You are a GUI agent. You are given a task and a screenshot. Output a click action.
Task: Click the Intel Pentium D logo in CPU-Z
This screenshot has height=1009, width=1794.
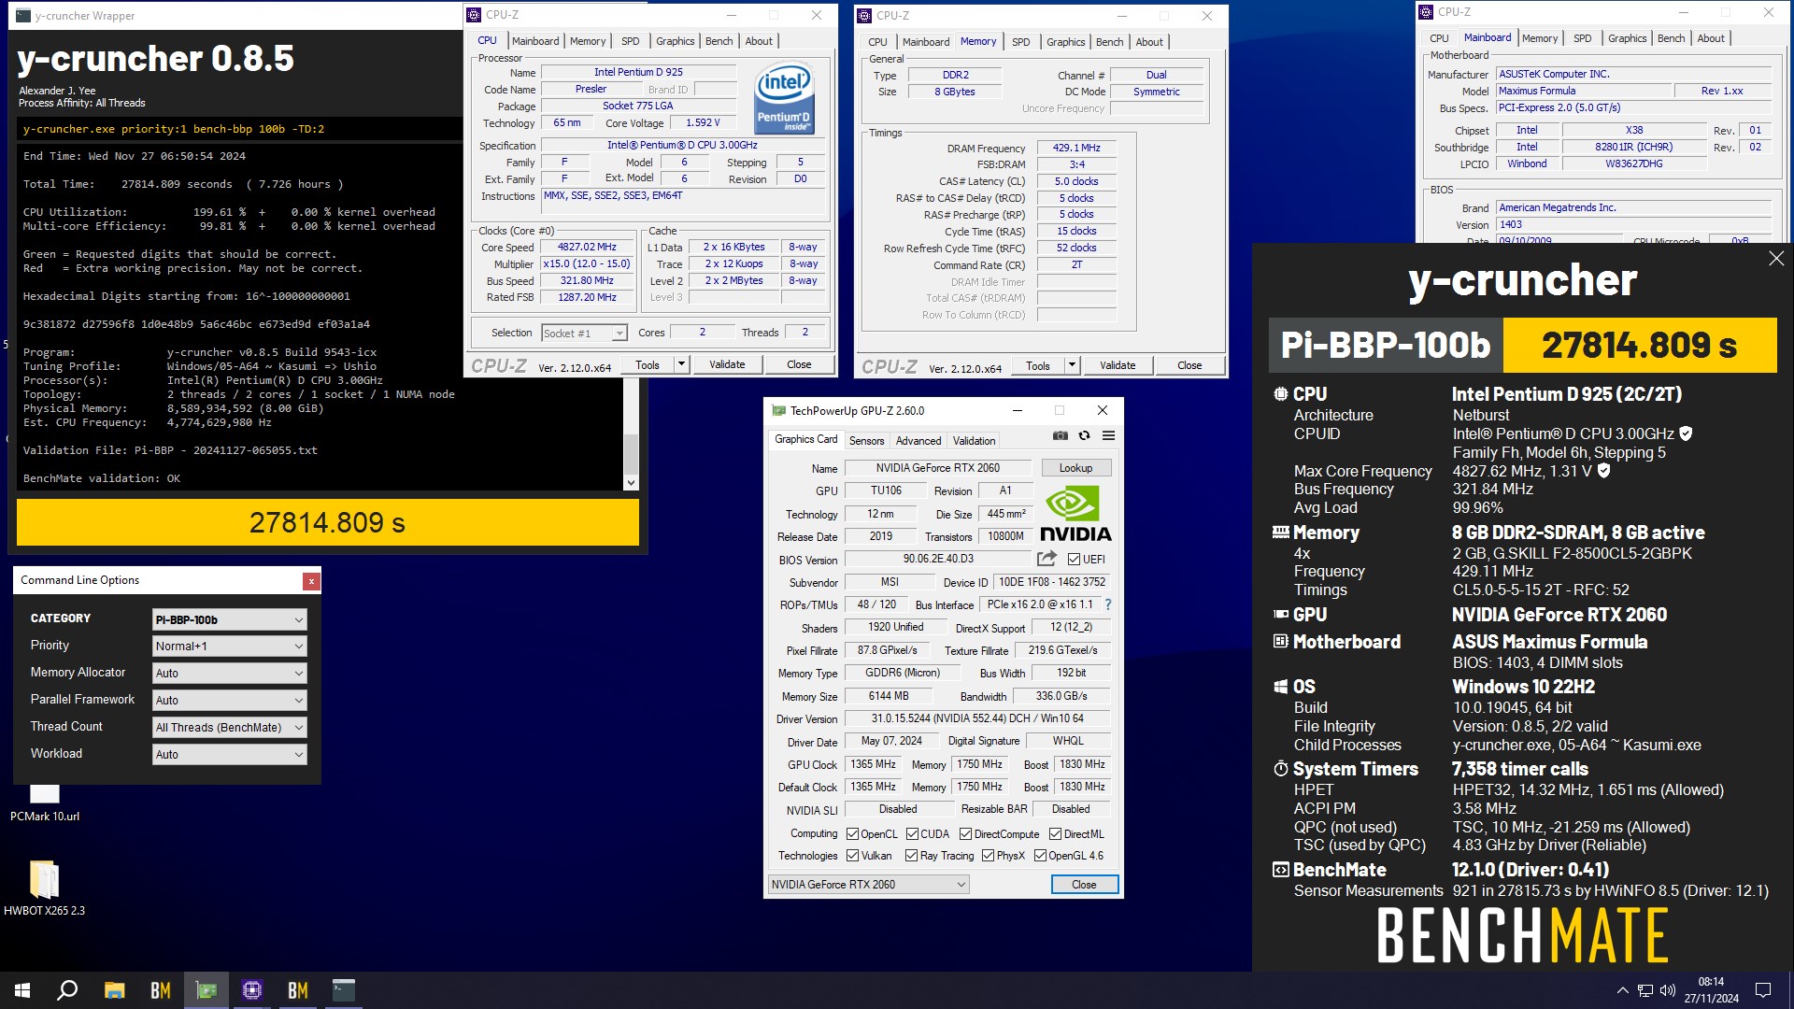click(x=784, y=98)
